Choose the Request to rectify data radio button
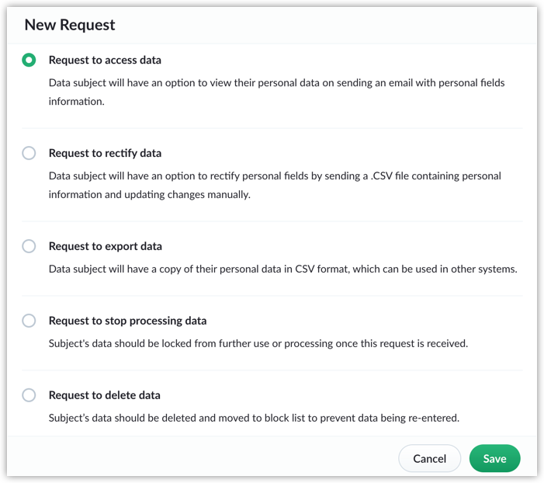This screenshot has width=544, height=483. tap(29, 153)
